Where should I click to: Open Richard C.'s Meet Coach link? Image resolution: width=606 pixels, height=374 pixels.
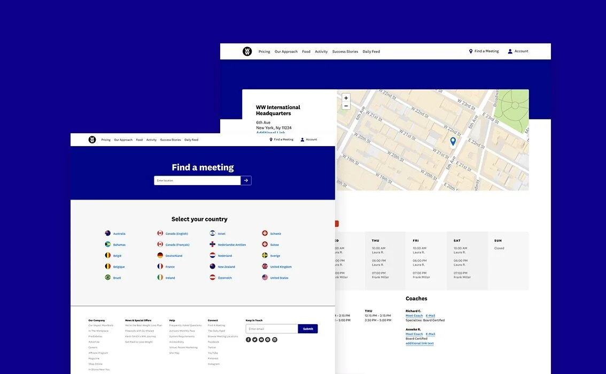pyautogui.click(x=414, y=316)
